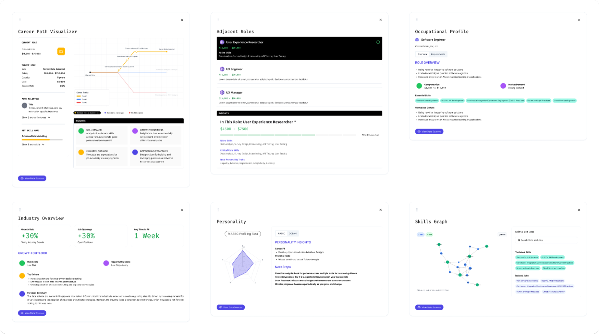Click the PERSONALITY INSIGHTS heading
This screenshot has height=334, width=599.
pyautogui.click(x=293, y=242)
